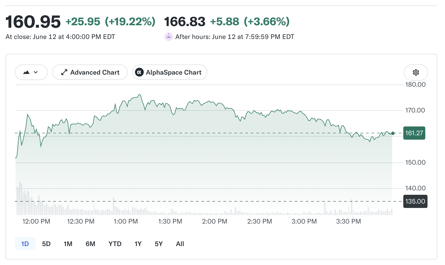Choose the 6M time range
The image size is (445, 265).
[91, 244]
